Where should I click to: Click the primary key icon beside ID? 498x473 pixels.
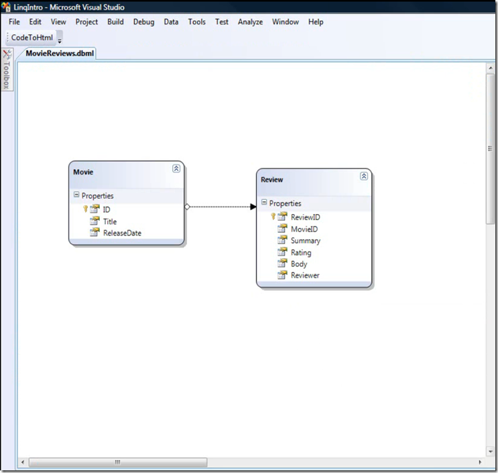[x=85, y=209]
